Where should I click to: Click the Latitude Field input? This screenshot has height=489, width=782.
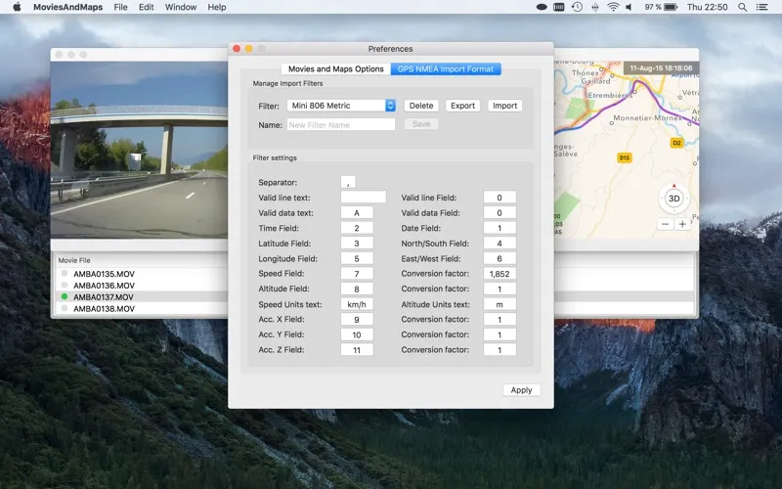pyautogui.click(x=357, y=243)
